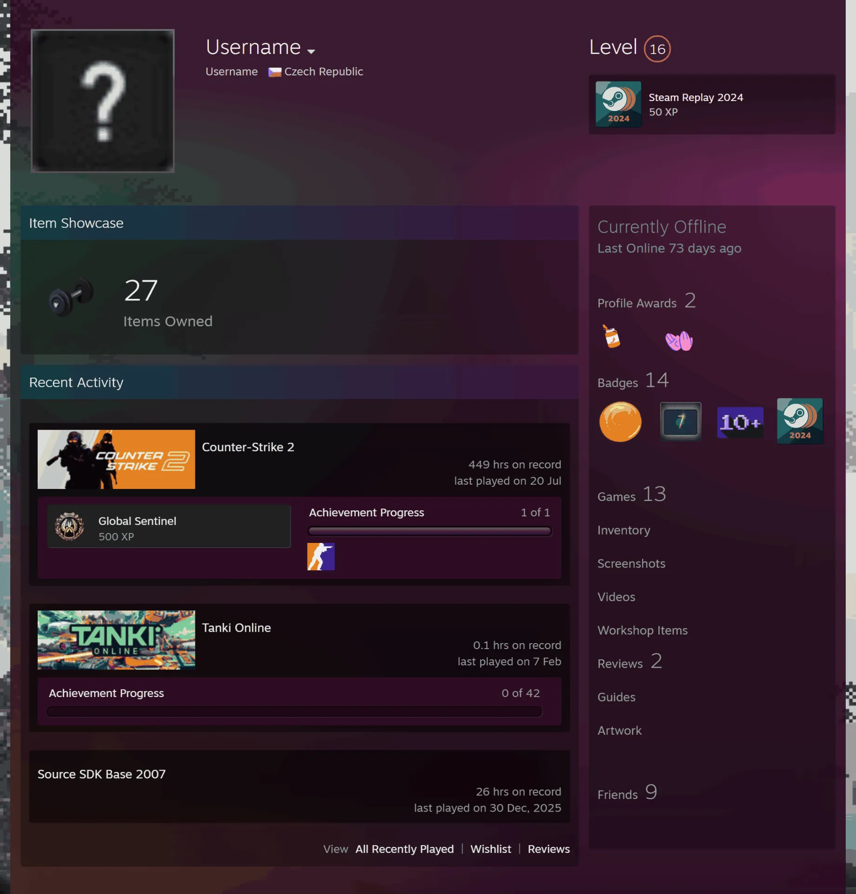Click the Czech Republic flag icon
This screenshot has height=894, width=856.
coord(274,72)
